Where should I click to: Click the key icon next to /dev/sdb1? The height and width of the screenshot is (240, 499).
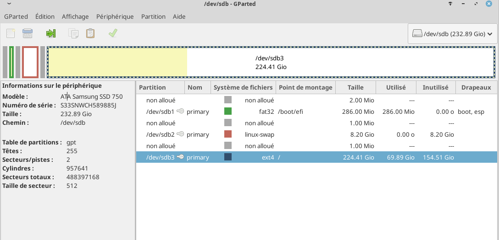[180, 112]
